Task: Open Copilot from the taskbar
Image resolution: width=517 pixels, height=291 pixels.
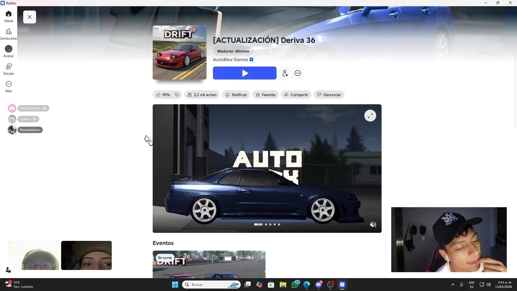Action: (259, 285)
